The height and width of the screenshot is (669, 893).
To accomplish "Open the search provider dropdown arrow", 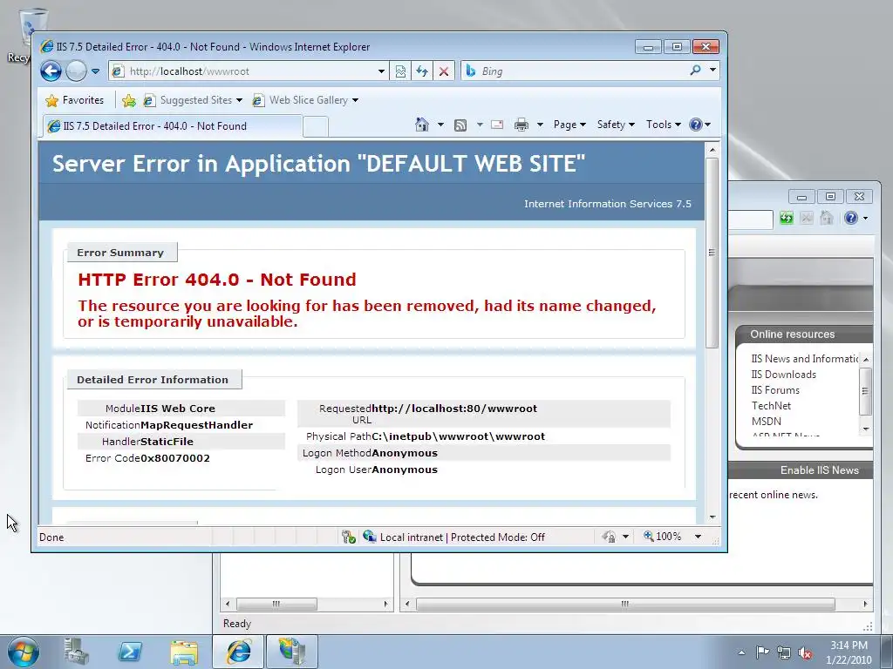I will (712, 70).
